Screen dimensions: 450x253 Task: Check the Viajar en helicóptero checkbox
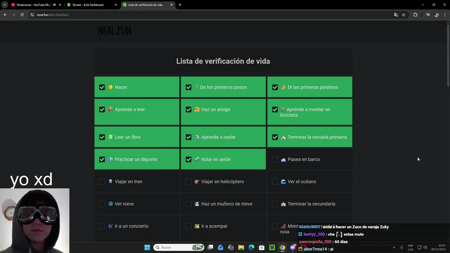point(188,182)
